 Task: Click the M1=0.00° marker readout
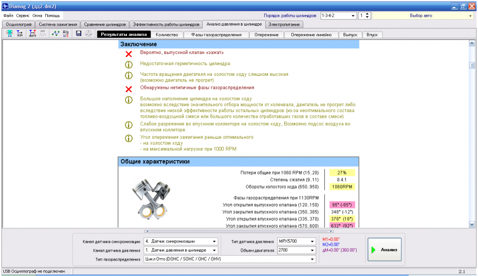[x=331, y=240]
